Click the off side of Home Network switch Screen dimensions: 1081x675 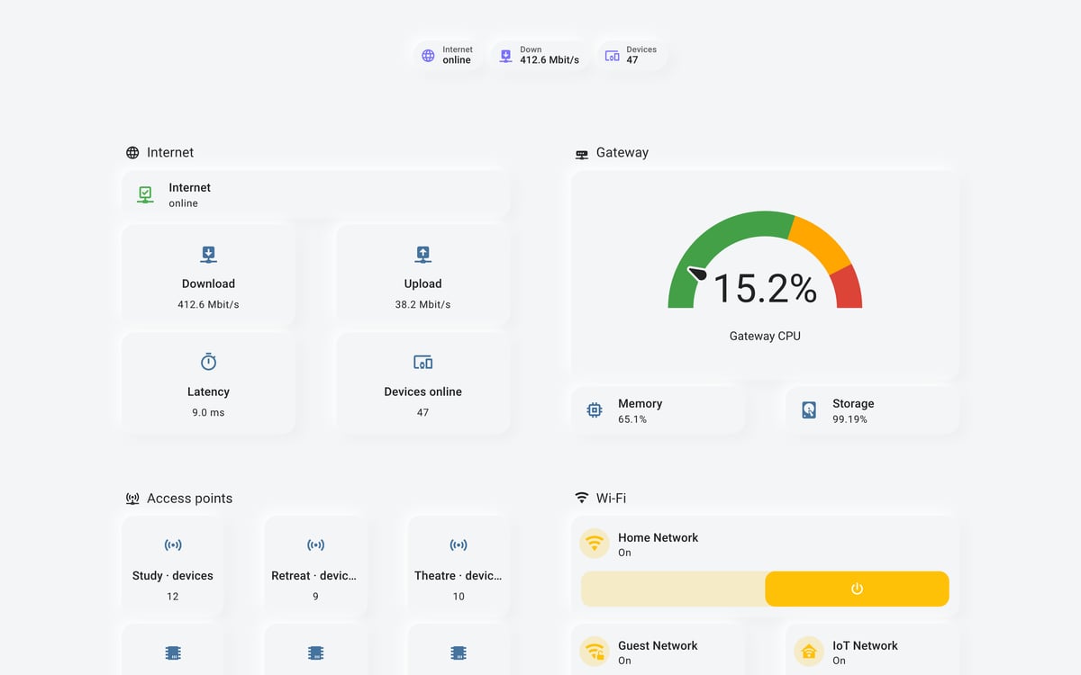point(673,589)
